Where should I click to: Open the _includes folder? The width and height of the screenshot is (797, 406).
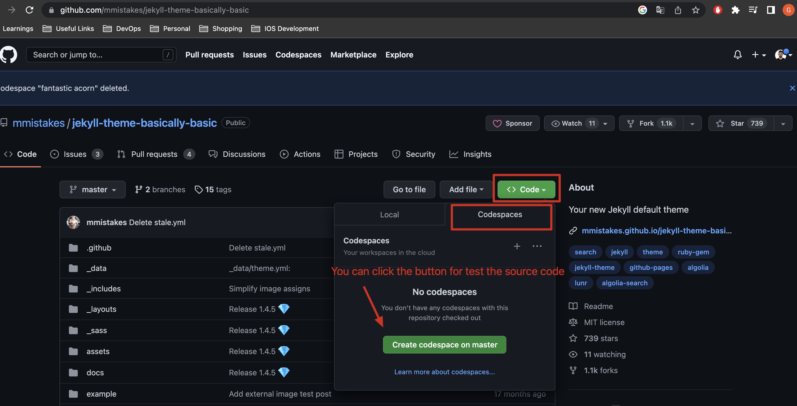pyautogui.click(x=103, y=288)
